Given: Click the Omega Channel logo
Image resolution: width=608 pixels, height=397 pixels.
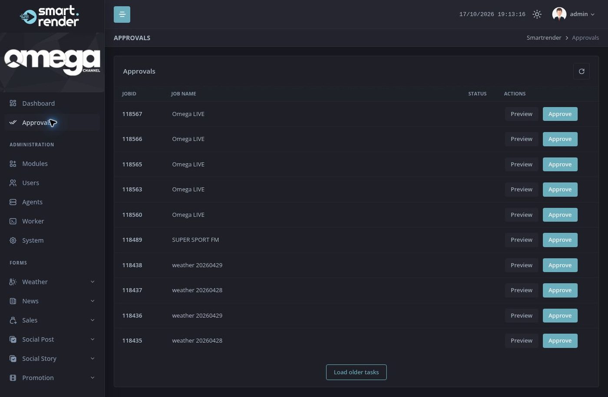Looking at the screenshot, I should click(52, 62).
